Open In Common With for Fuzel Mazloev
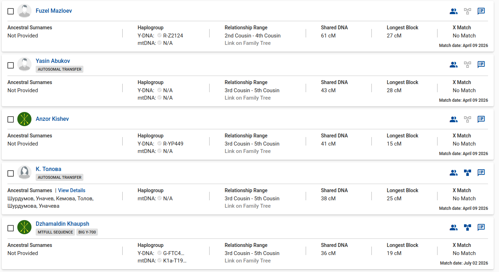Viewport: 499px width, 272px height. pos(453,11)
